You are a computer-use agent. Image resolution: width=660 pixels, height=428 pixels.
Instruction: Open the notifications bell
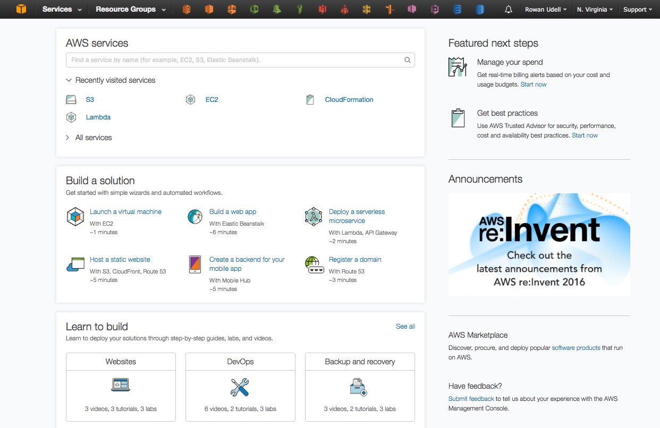click(509, 10)
